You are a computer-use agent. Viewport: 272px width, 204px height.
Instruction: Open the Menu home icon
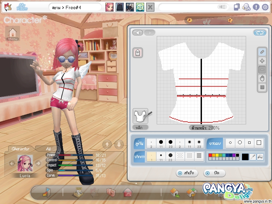[x=13, y=33]
